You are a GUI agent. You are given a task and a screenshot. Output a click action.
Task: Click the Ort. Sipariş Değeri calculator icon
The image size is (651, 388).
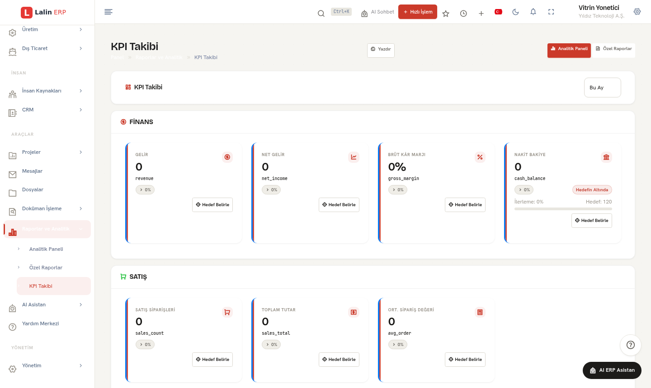(480, 312)
